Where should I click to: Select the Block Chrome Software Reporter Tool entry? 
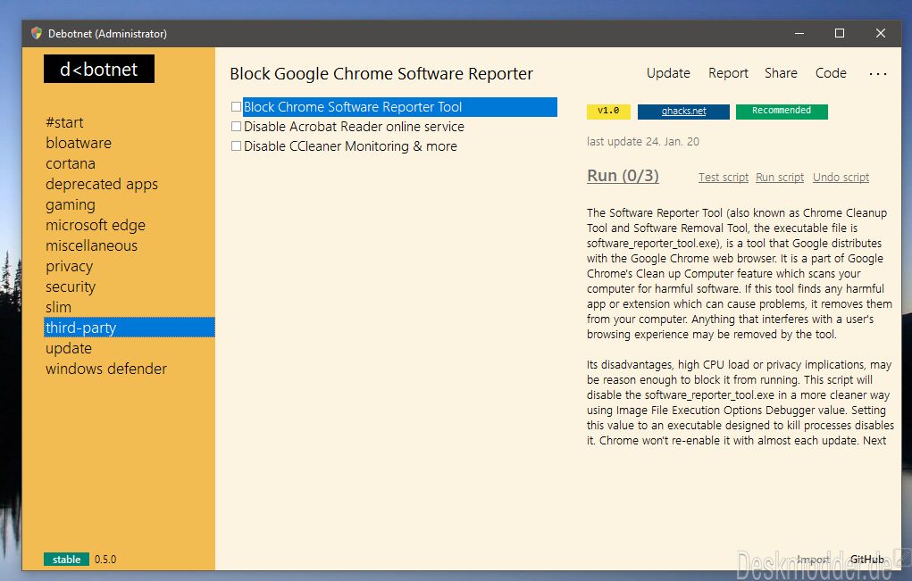coord(399,107)
